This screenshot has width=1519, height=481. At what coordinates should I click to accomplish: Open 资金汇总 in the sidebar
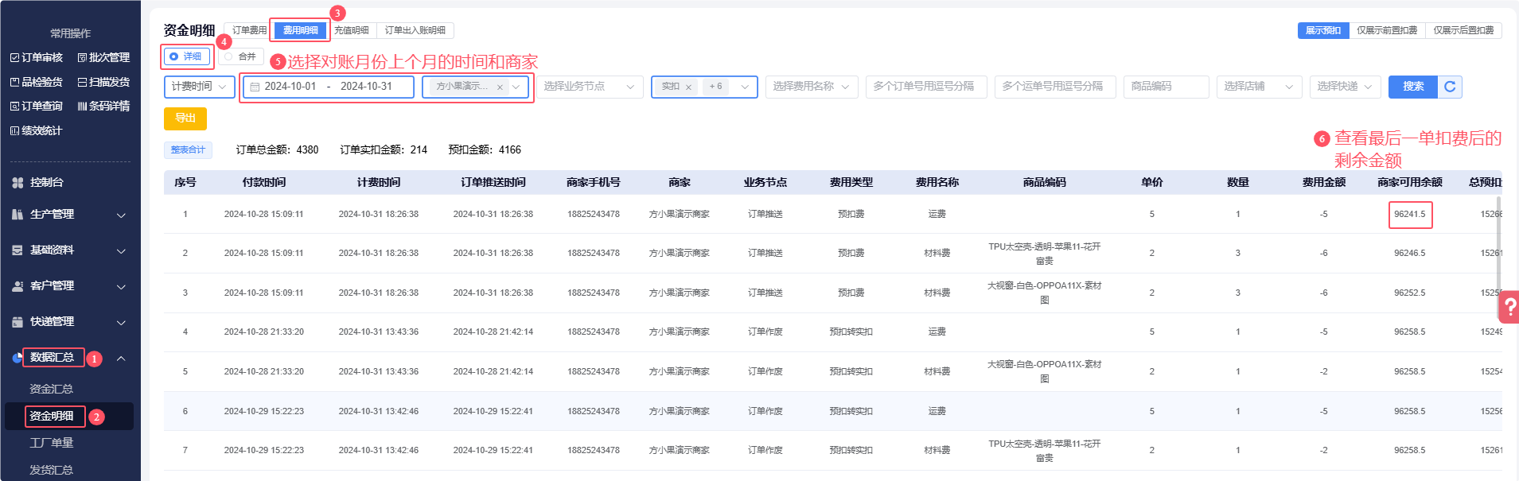pyautogui.click(x=51, y=389)
